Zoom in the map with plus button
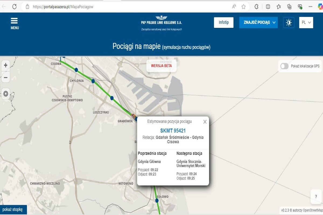The image size is (323, 215). [5, 65]
